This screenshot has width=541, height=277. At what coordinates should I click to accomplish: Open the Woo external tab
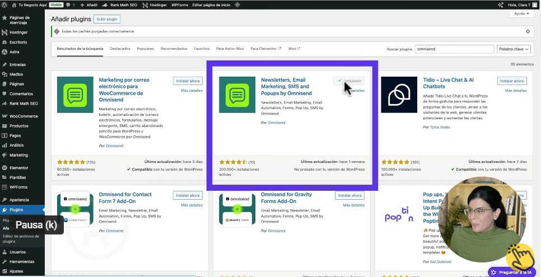(295, 49)
